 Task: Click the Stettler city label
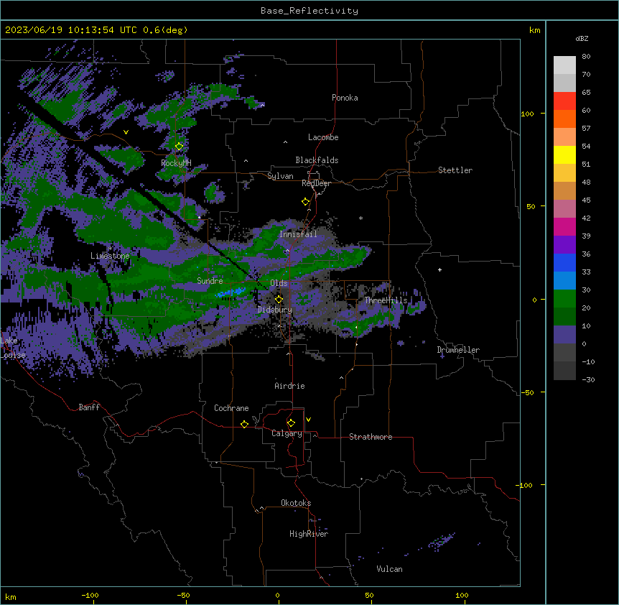455,170
